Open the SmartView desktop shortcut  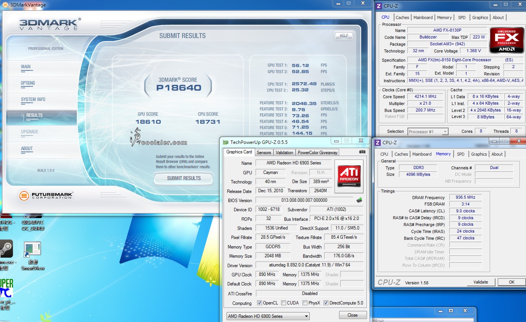[x=33, y=256]
